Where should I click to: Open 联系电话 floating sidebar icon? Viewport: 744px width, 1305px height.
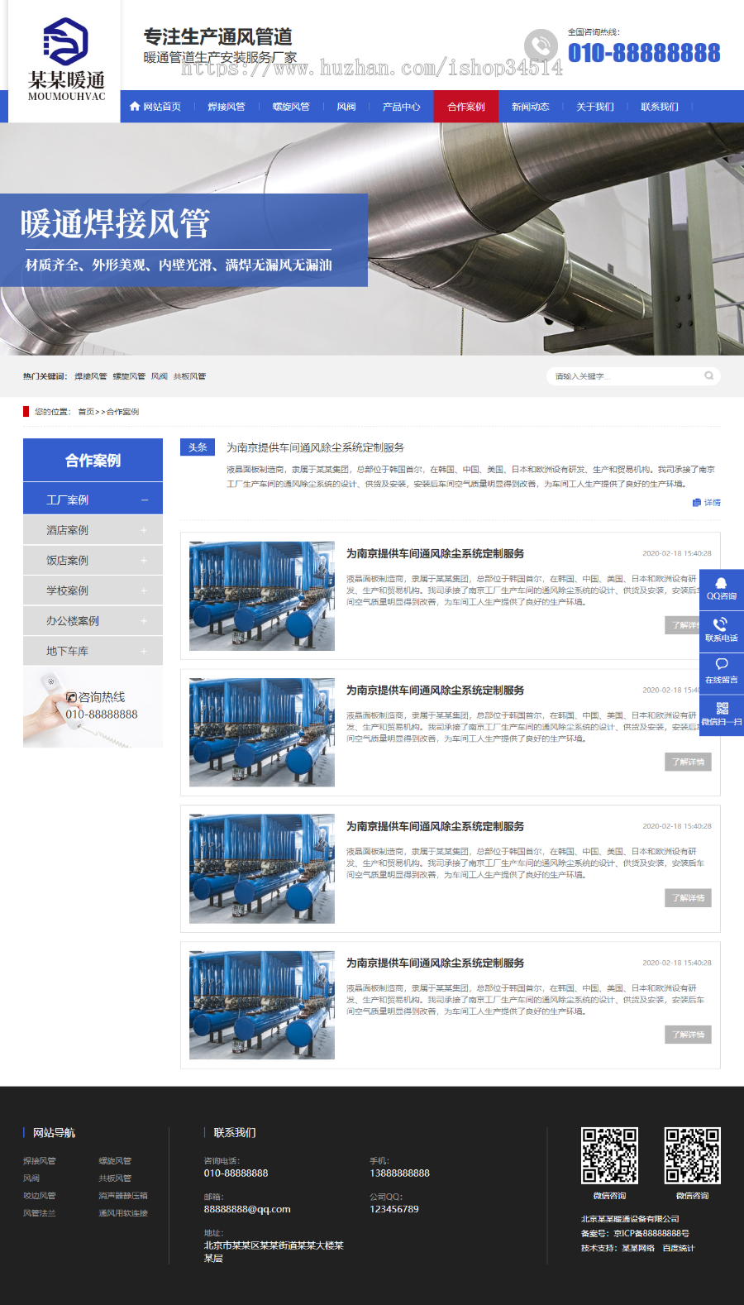(x=722, y=631)
